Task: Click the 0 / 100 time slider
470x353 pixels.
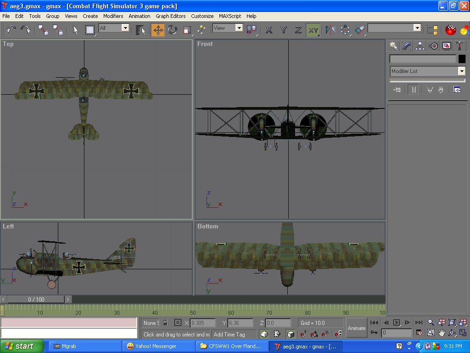Action: click(36, 299)
